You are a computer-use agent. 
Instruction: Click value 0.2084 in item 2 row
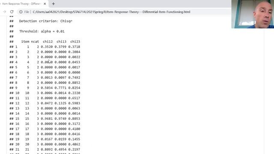[x=74, y=52]
